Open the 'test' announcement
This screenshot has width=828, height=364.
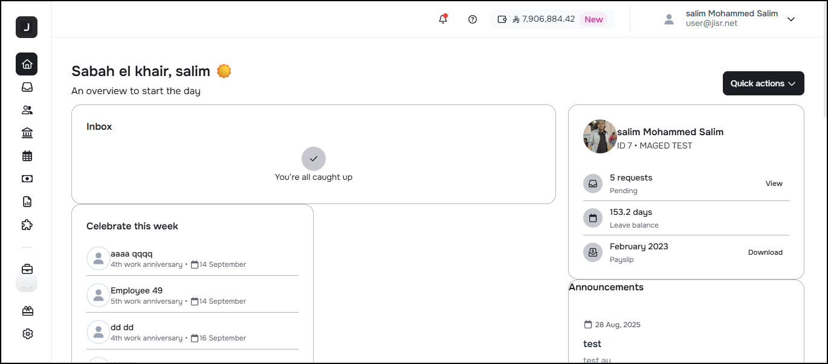592,343
